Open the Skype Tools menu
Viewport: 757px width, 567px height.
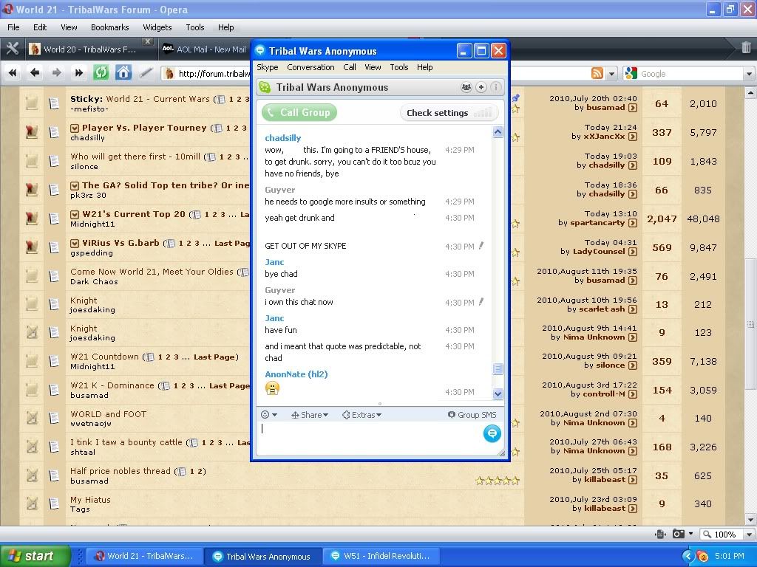(398, 67)
